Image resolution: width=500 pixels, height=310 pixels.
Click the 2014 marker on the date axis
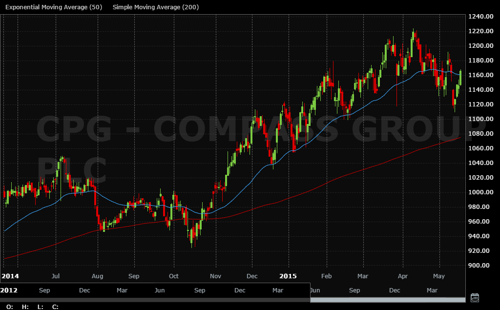point(10,276)
